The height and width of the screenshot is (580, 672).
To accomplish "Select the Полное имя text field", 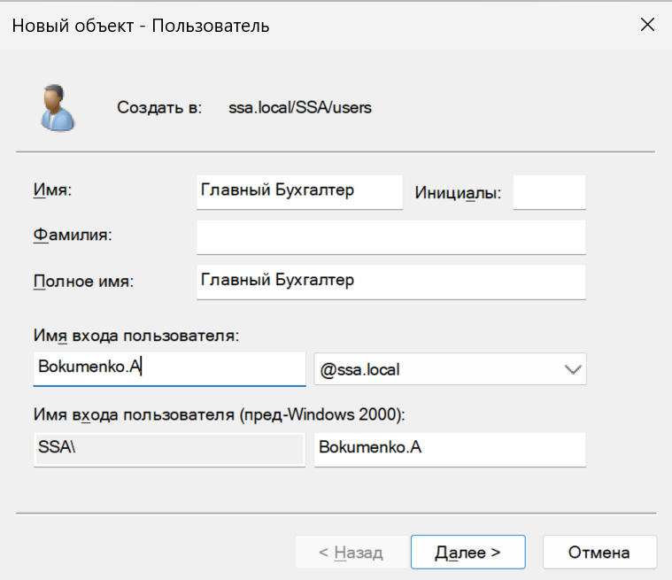I will [390, 282].
